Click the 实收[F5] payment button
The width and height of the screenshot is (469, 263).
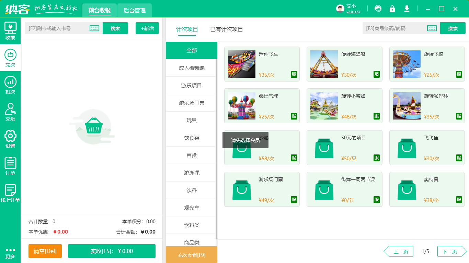tap(112, 251)
